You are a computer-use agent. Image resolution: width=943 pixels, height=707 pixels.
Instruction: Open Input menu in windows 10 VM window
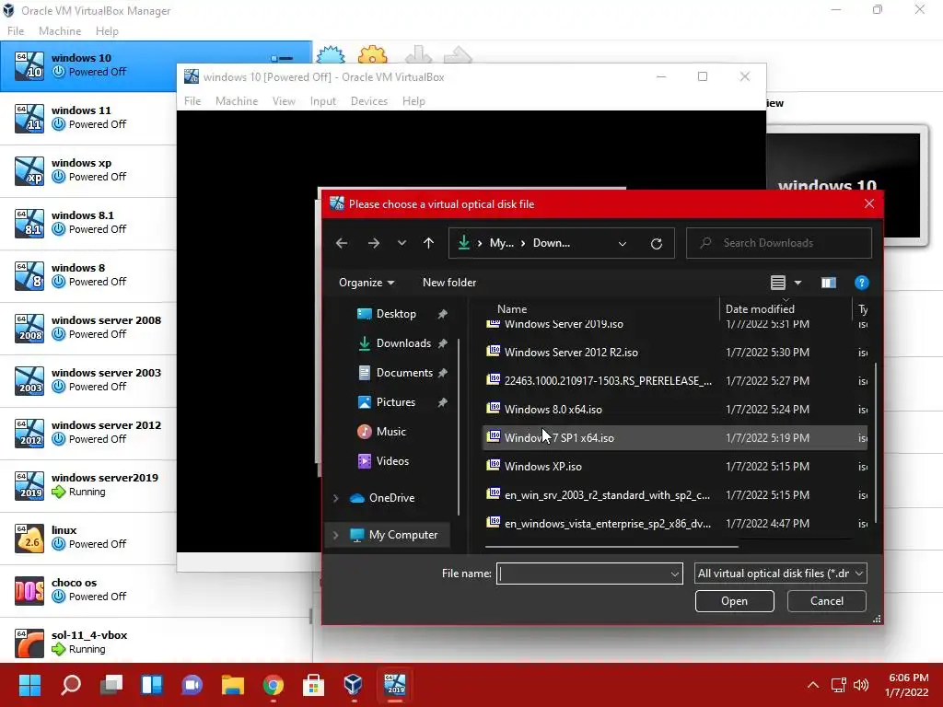tap(323, 101)
